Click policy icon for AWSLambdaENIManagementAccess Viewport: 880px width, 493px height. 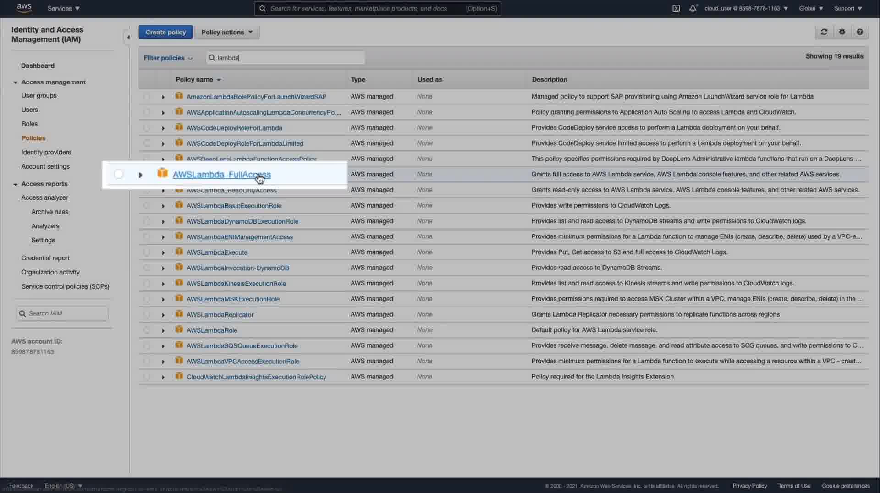[179, 236]
